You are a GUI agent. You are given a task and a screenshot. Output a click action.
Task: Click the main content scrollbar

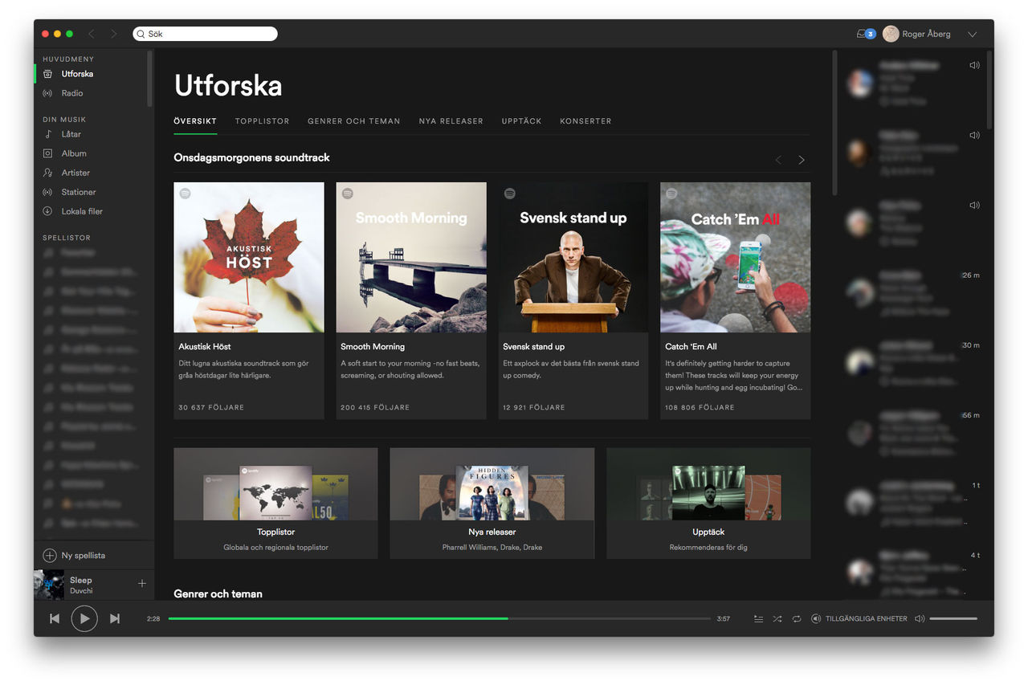click(834, 122)
